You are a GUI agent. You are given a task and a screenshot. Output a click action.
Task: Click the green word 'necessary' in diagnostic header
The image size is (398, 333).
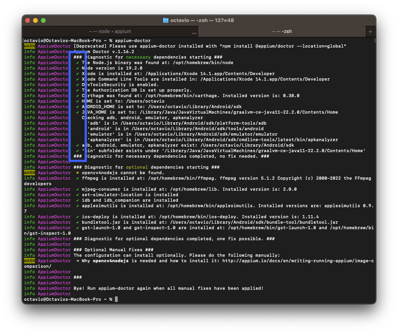[138, 57]
